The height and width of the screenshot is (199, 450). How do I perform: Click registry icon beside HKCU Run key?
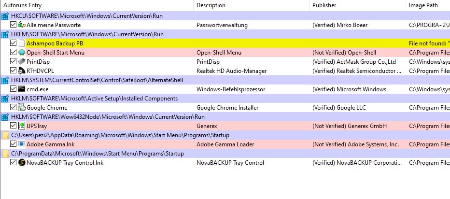[x=5, y=16]
